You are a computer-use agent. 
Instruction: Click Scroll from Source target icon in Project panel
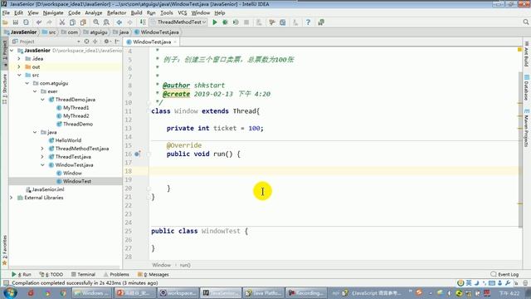coord(86,42)
